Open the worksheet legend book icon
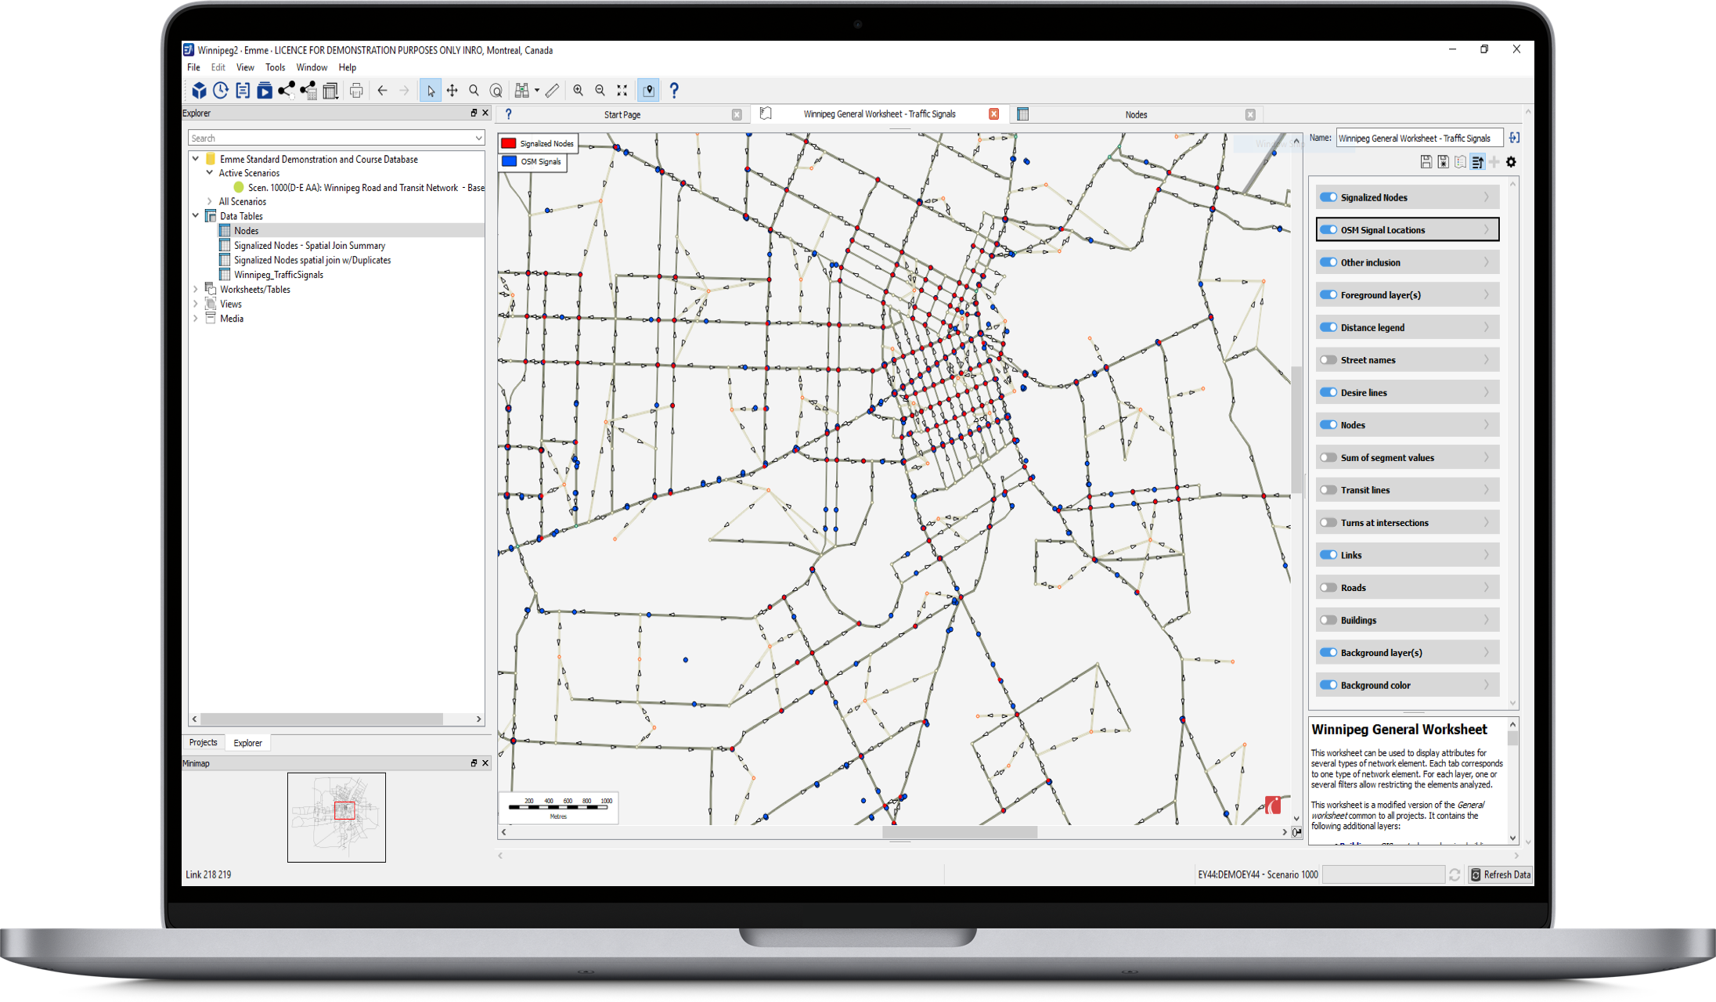Image resolution: width=1716 pixels, height=1002 pixels. (1461, 162)
